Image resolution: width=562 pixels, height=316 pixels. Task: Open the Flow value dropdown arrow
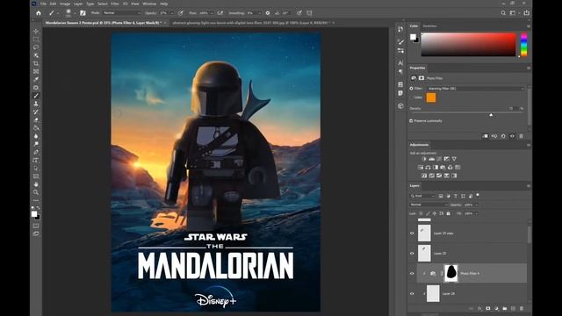[212, 13]
